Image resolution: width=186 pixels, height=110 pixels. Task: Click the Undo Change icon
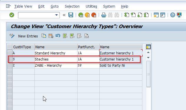click(x=58, y=36)
